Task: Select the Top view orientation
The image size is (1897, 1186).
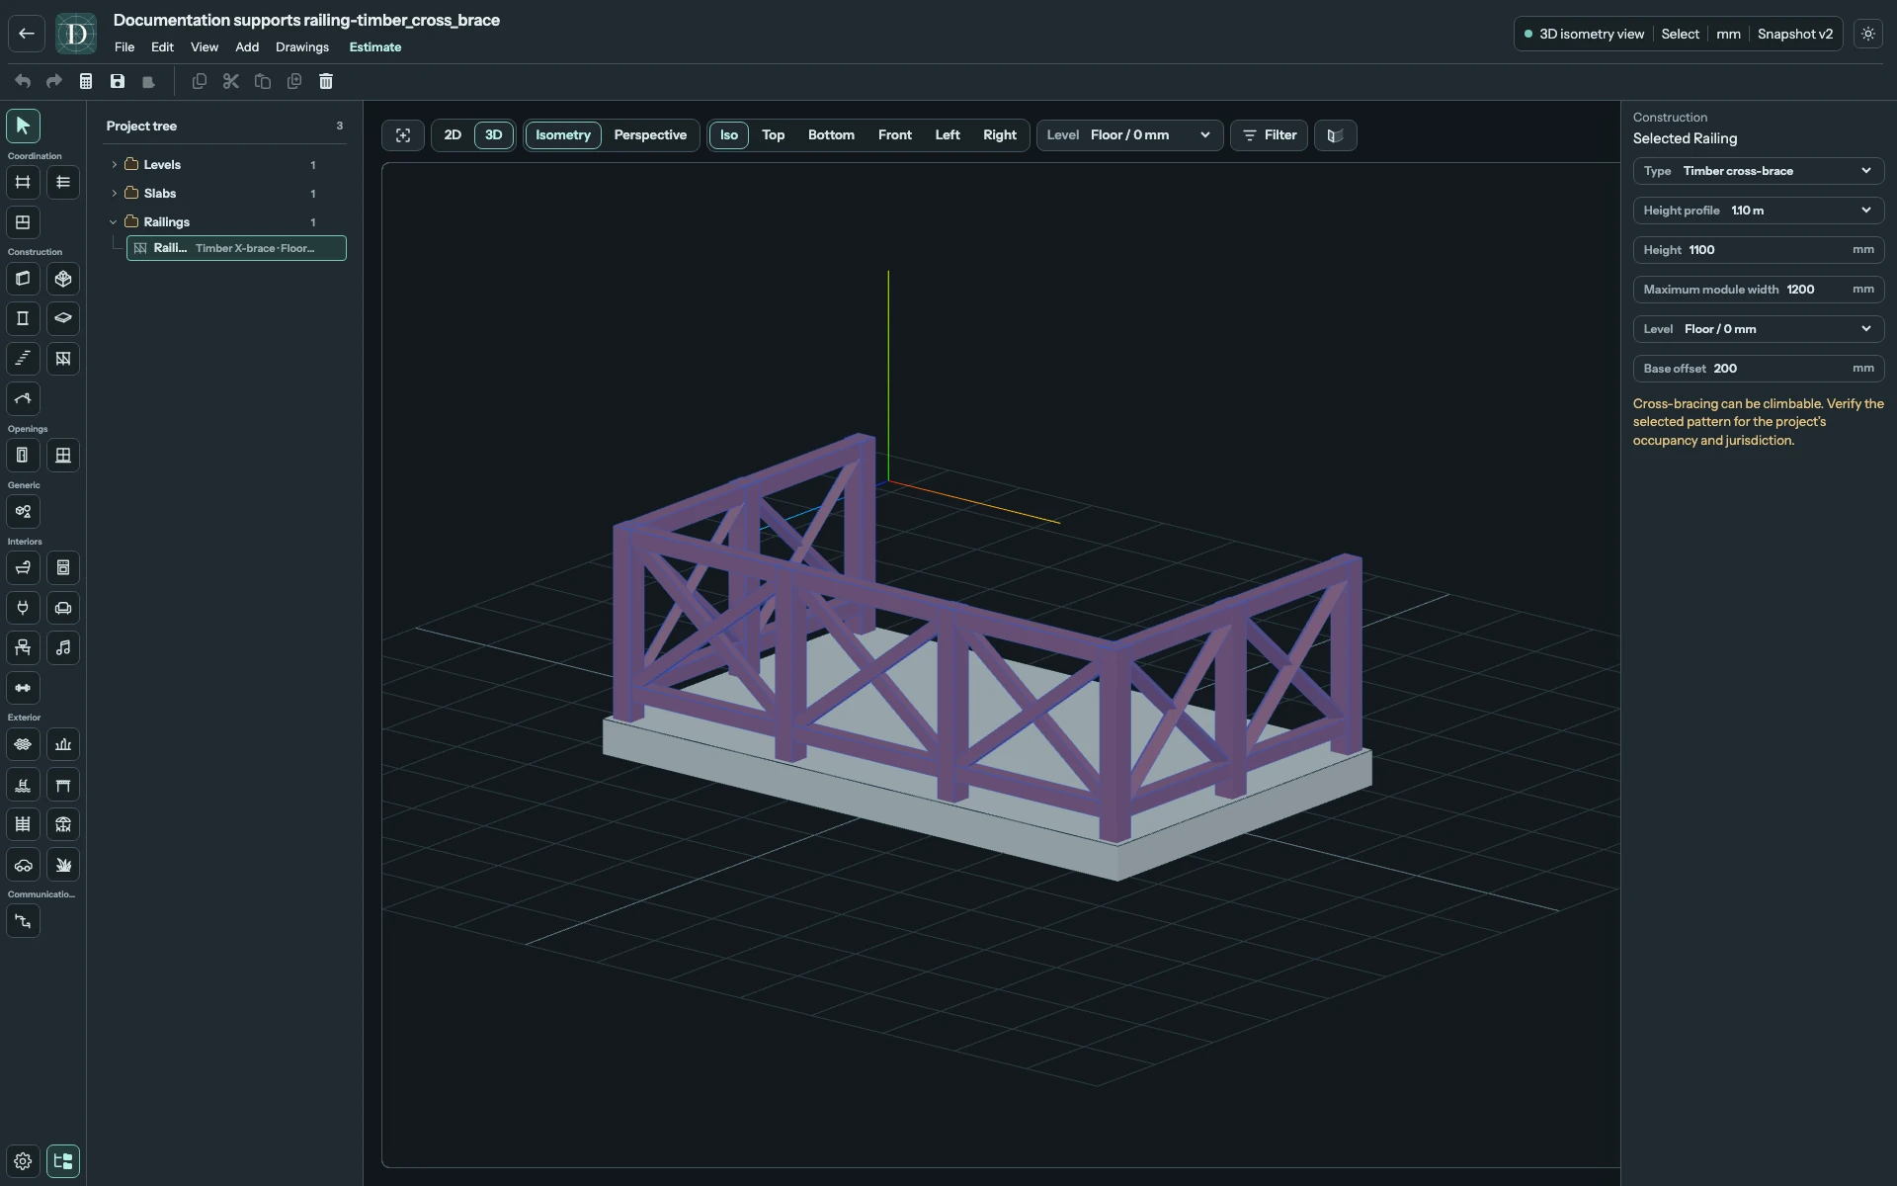Action: click(x=774, y=135)
